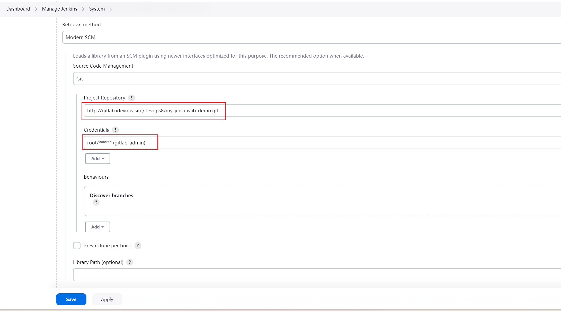Apply the configuration changes
This screenshot has height=311, width=561.
pos(107,299)
